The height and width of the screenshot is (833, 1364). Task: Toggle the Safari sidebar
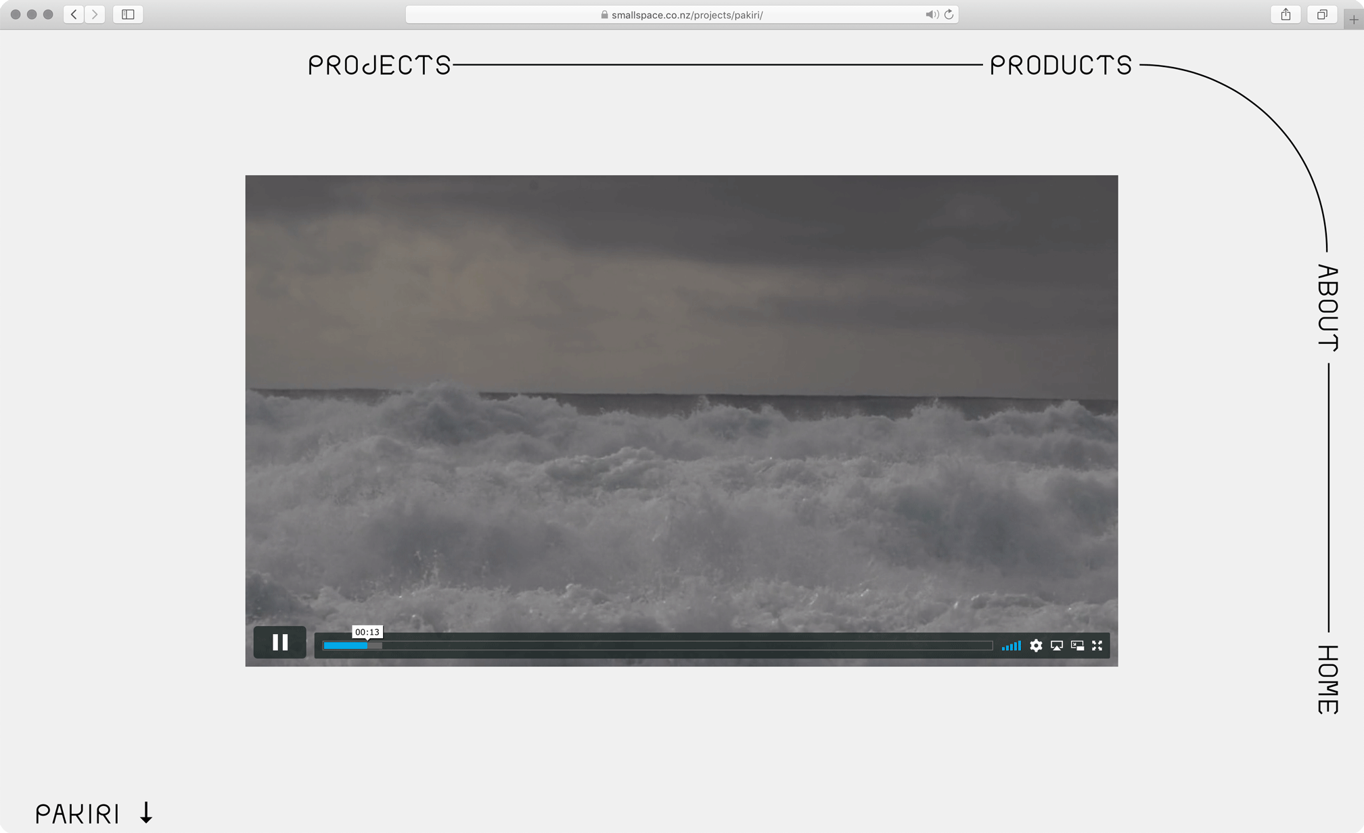(x=128, y=14)
